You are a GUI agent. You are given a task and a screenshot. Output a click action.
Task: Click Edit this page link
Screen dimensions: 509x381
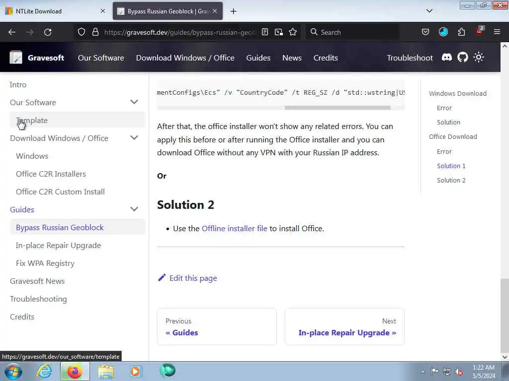[x=187, y=278]
